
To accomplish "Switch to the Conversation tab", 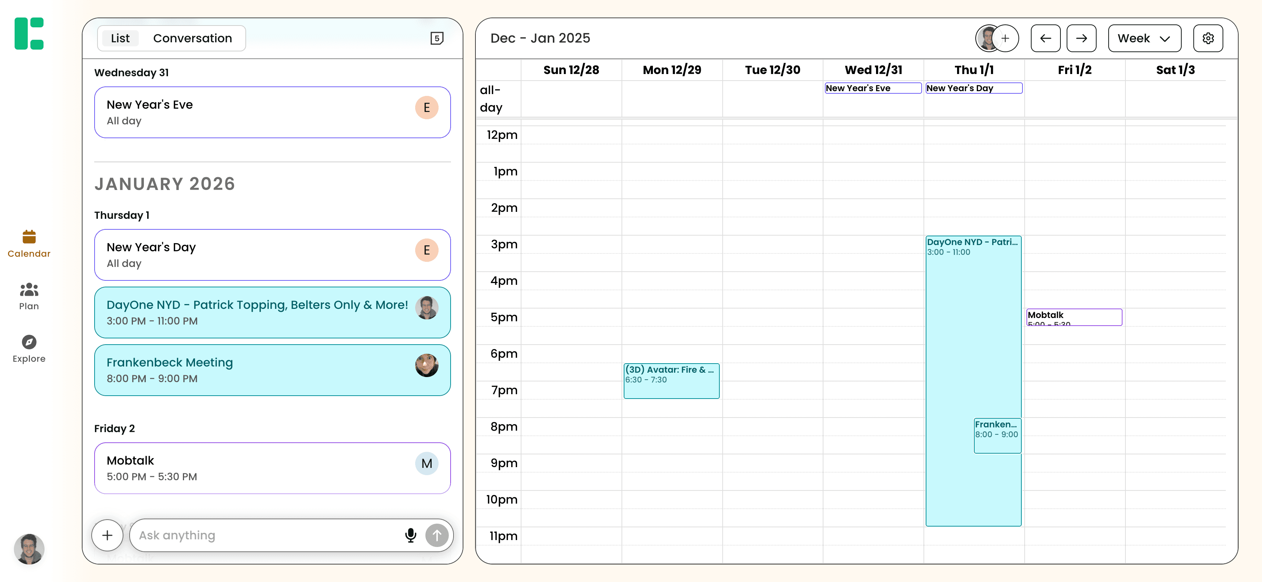I will (192, 38).
